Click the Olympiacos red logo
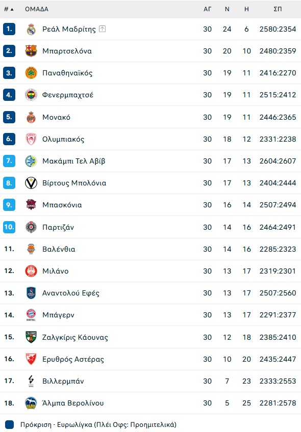This screenshot has height=432, width=301. 31,139
